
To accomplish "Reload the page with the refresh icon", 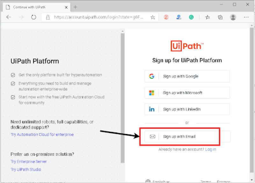I will [x=34, y=17].
